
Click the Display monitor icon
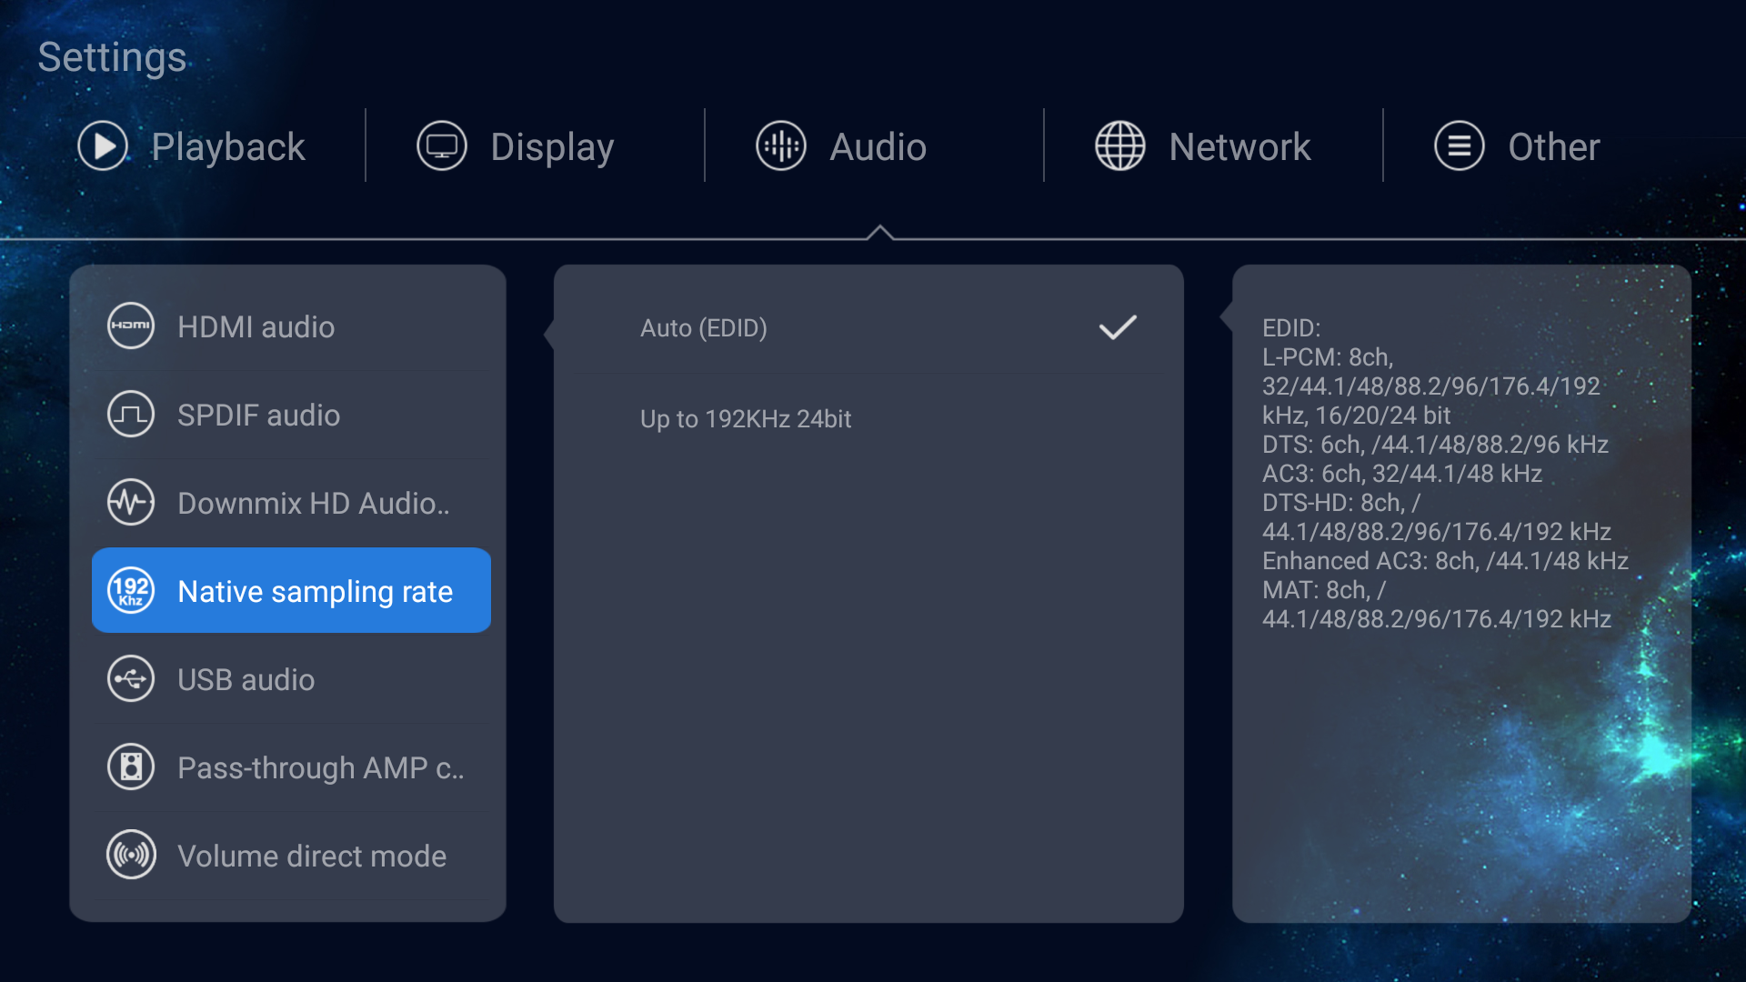[442, 146]
